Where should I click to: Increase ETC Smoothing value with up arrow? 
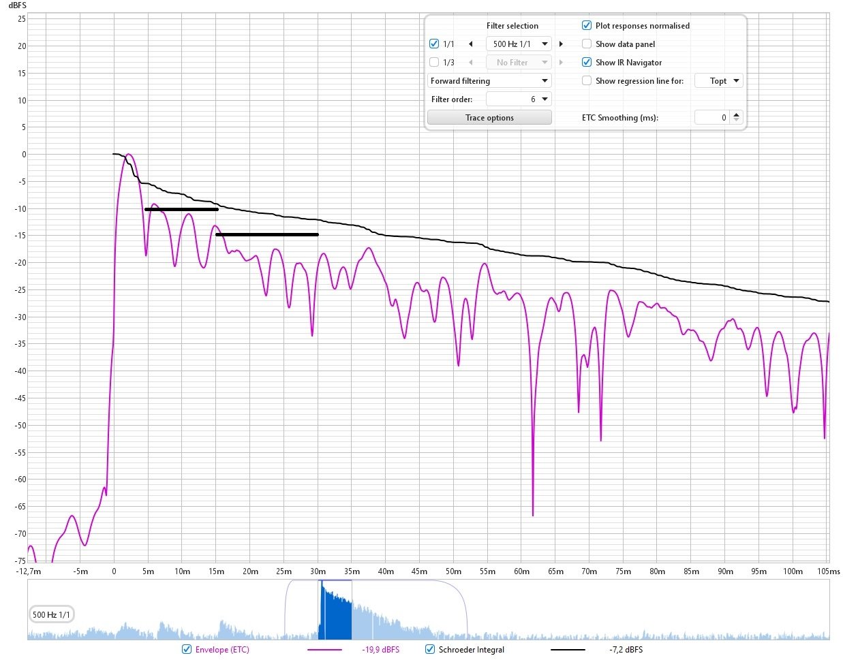(x=736, y=114)
